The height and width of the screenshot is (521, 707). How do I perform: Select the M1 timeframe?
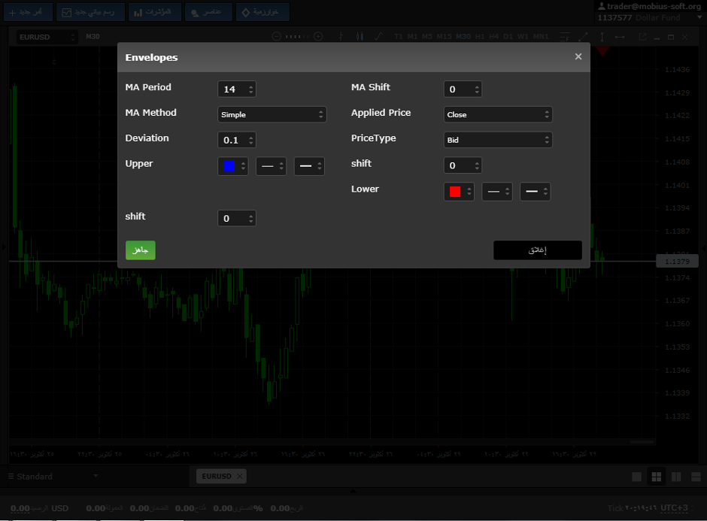(413, 37)
